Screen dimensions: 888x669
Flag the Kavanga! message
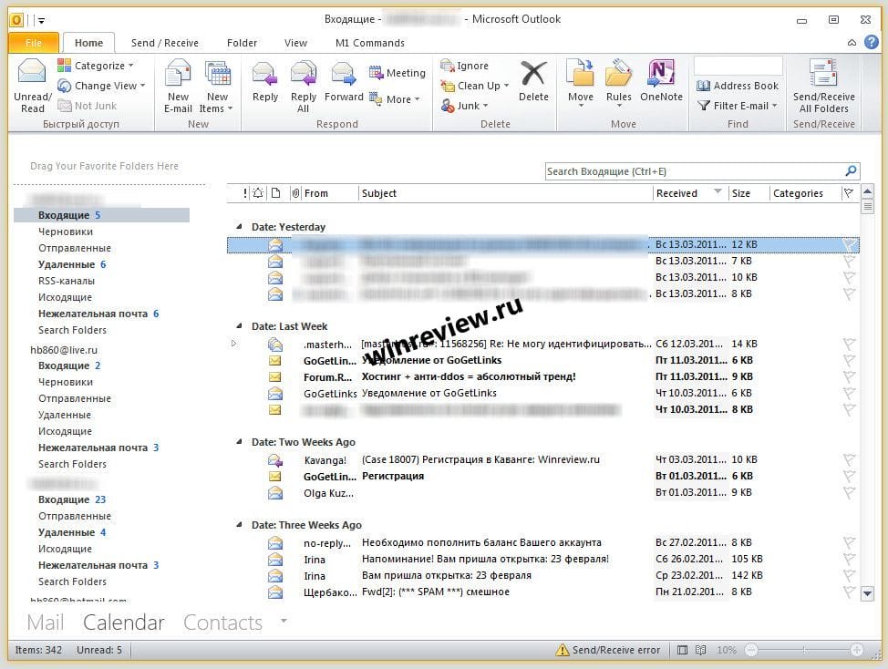tap(849, 459)
